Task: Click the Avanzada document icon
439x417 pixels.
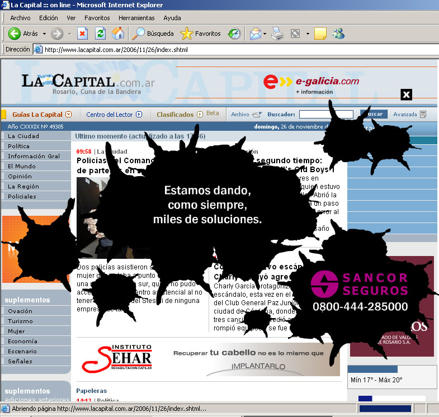Action: 423,114
